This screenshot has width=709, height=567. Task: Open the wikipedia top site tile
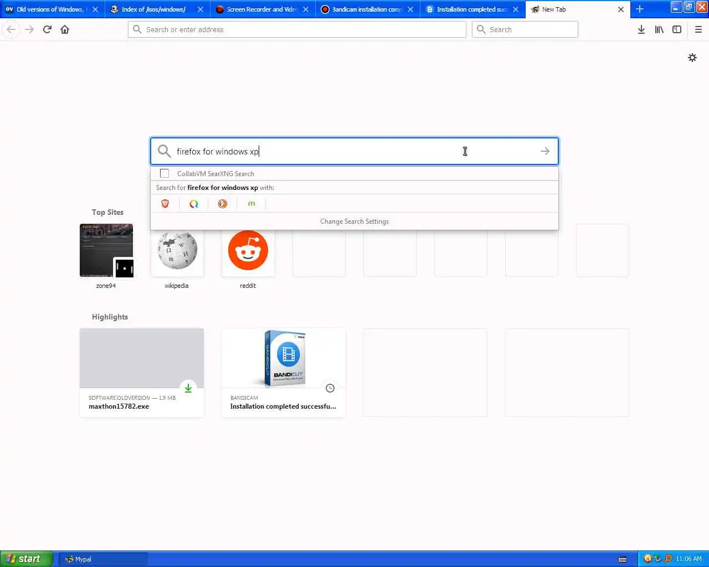(177, 255)
